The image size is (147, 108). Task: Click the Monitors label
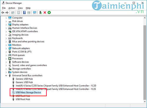click(x=17, y=45)
